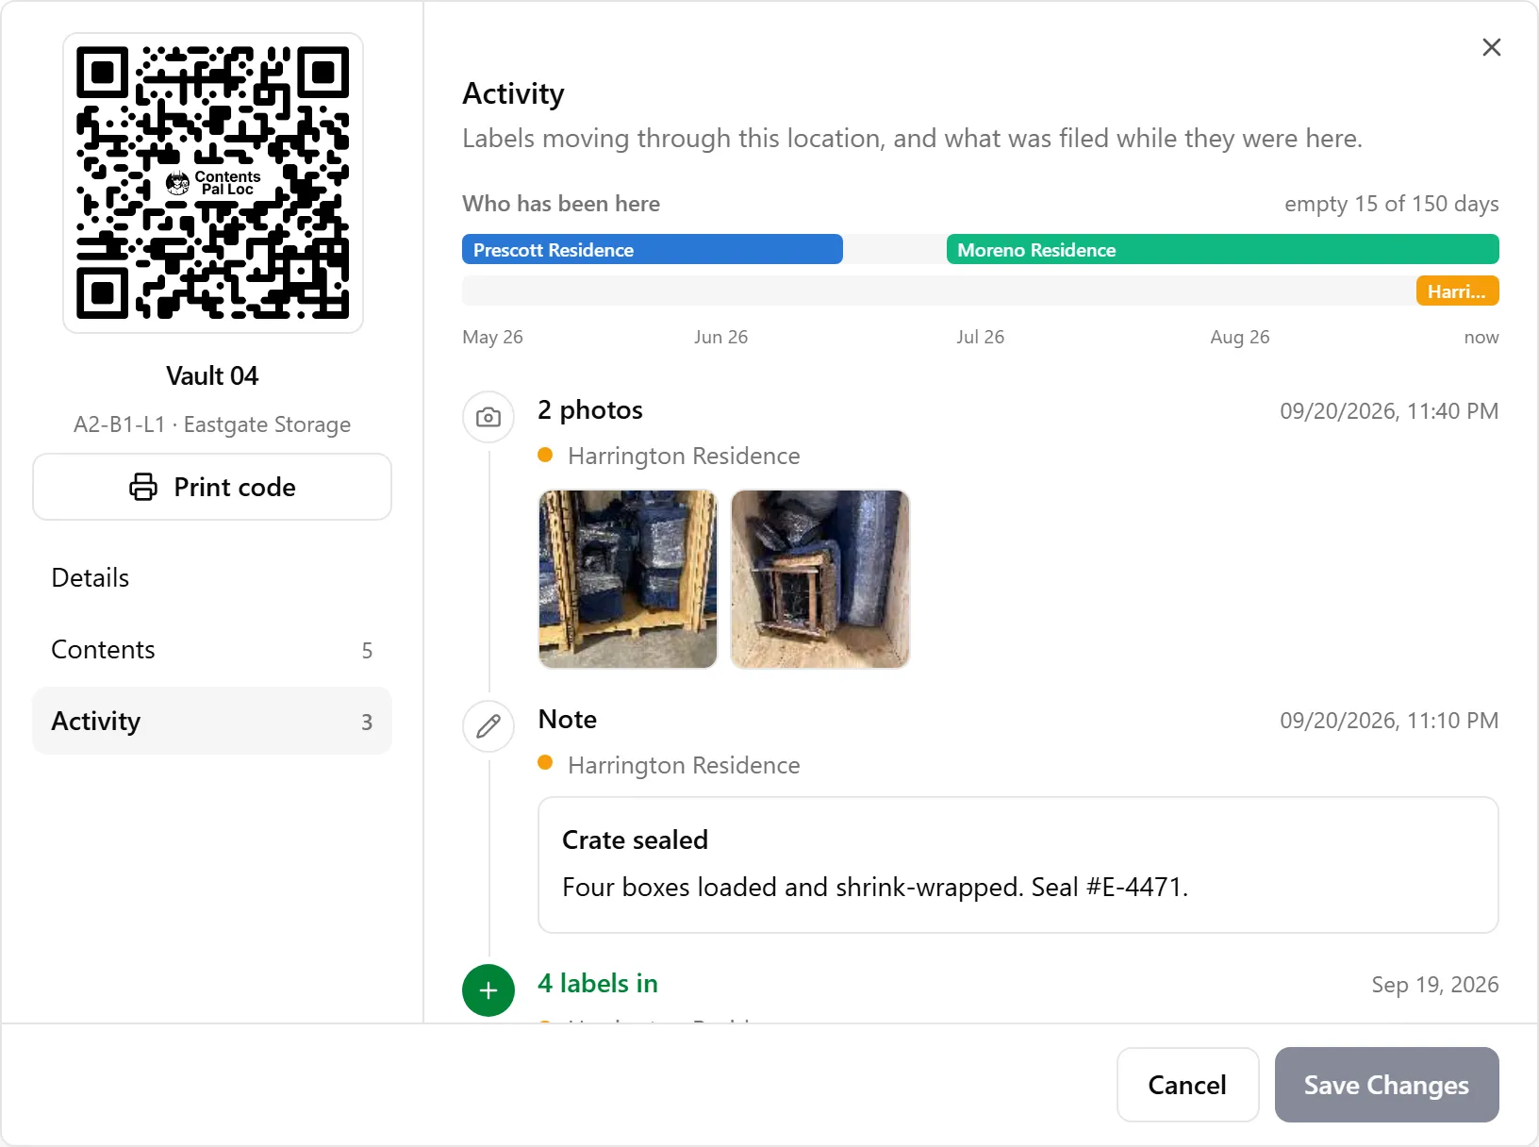Click the empty 15 of 150 days text
The height and width of the screenshot is (1147, 1539).
point(1392,204)
